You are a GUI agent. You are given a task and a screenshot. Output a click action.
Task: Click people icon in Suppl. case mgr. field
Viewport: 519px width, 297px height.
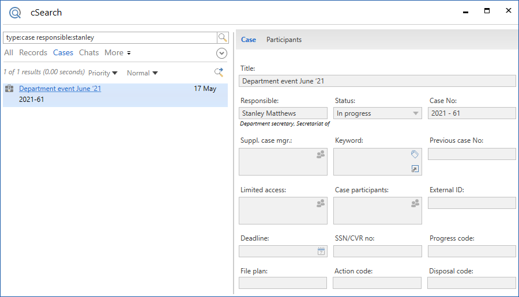321,155
